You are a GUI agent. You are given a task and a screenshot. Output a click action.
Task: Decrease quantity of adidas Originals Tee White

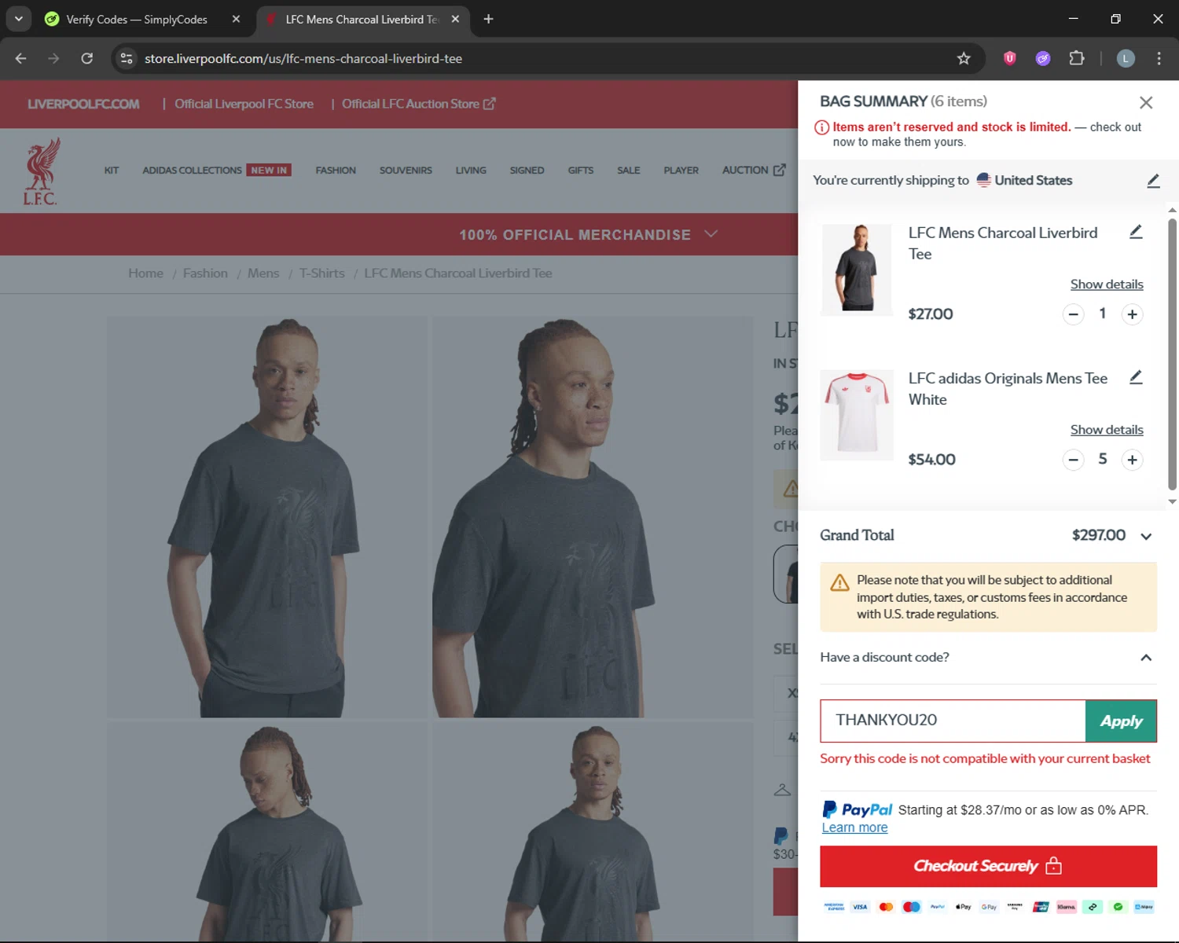pos(1073,460)
